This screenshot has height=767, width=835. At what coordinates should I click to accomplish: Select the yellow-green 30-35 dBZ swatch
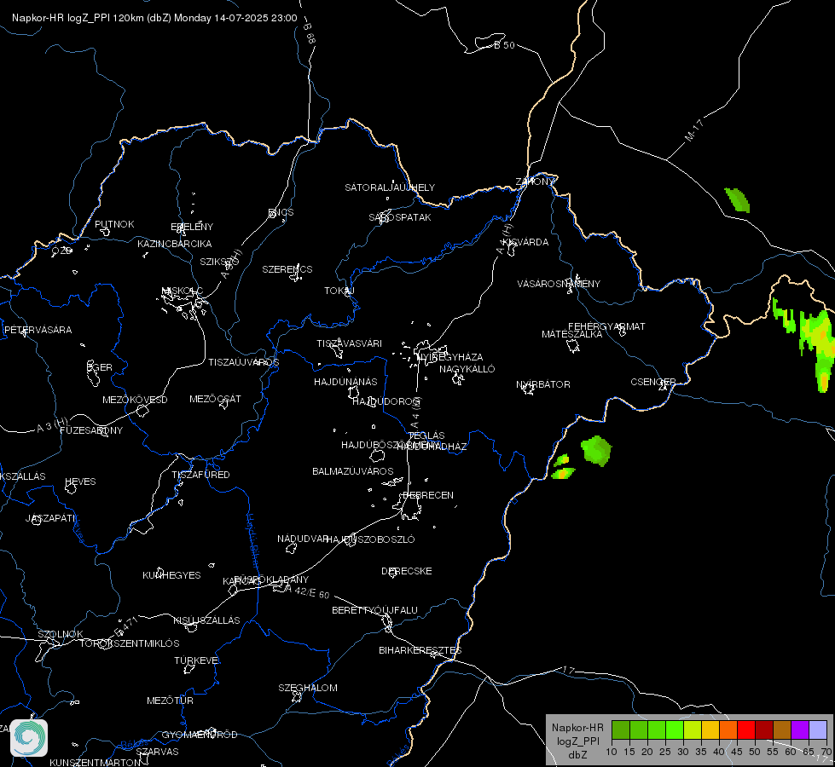point(693,730)
